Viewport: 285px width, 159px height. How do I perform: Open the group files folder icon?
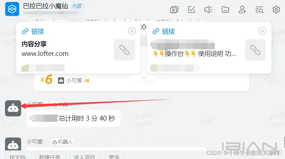[225, 9]
